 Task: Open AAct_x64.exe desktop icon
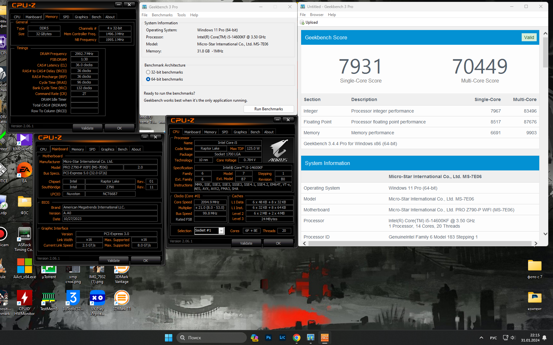pyautogui.click(x=25, y=269)
